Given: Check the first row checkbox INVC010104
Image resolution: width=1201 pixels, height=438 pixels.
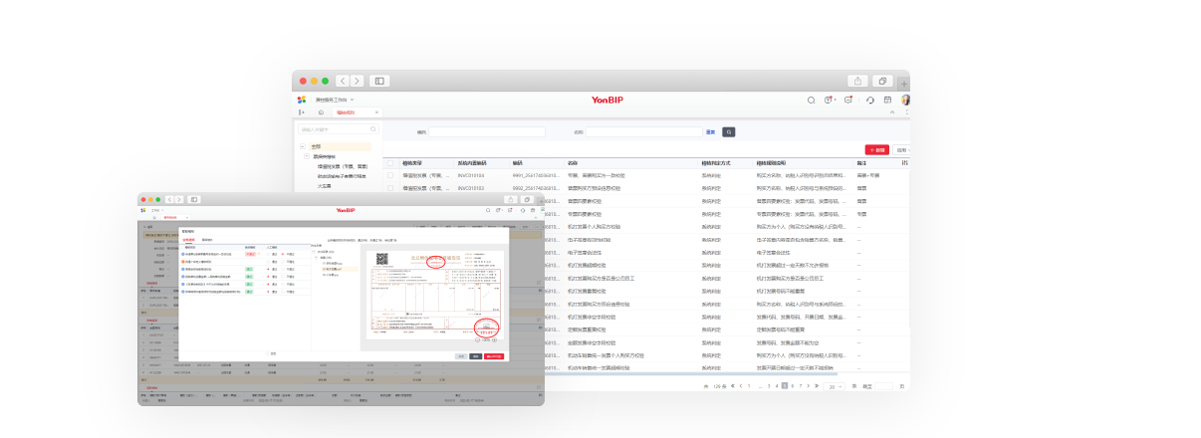Looking at the screenshot, I should (x=390, y=174).
